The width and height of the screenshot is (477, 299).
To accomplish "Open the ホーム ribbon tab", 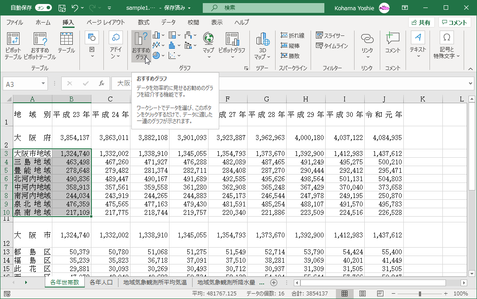I will 43,23.
